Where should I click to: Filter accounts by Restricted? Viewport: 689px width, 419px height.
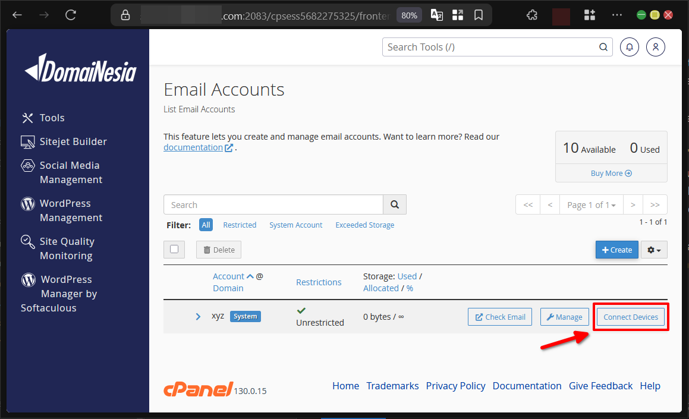coord(240,225)
